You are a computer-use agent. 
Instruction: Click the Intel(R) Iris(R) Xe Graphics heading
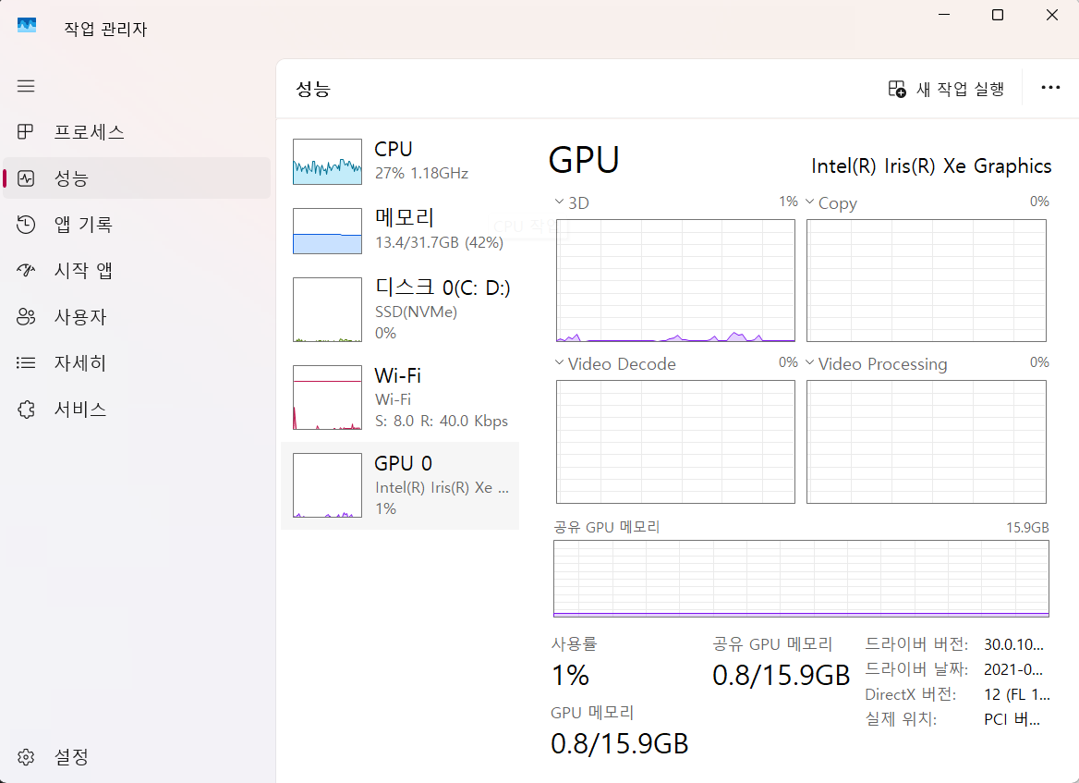tap(931, 166)
